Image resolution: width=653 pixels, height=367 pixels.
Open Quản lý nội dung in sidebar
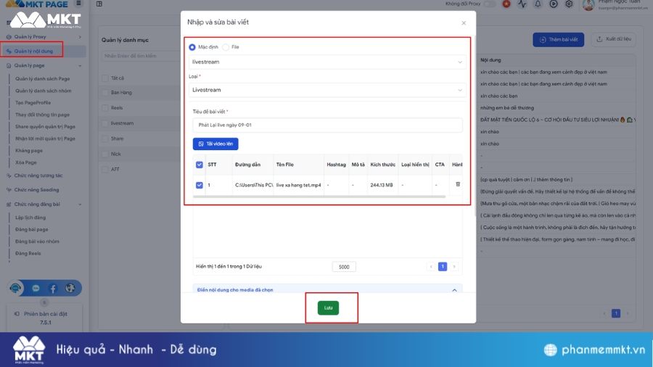[x=33, y=51]
